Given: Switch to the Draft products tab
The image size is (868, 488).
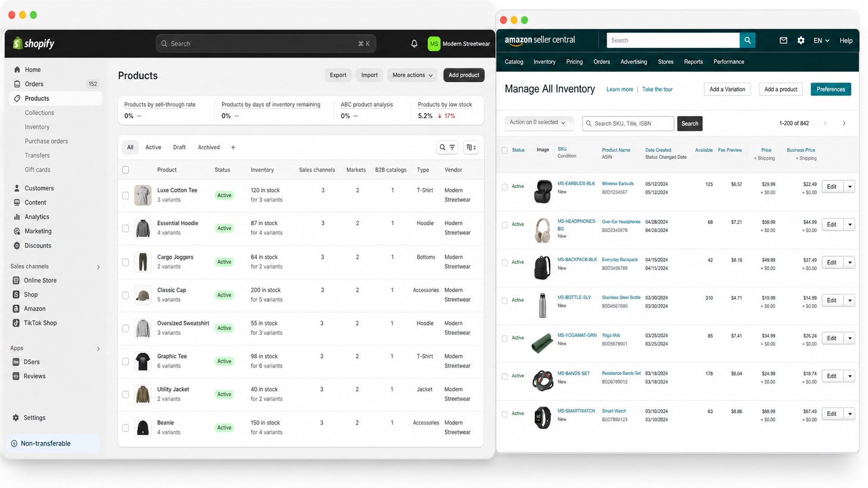Looking at the screenshot, I should pyautogui.click(x=180, y=147).
